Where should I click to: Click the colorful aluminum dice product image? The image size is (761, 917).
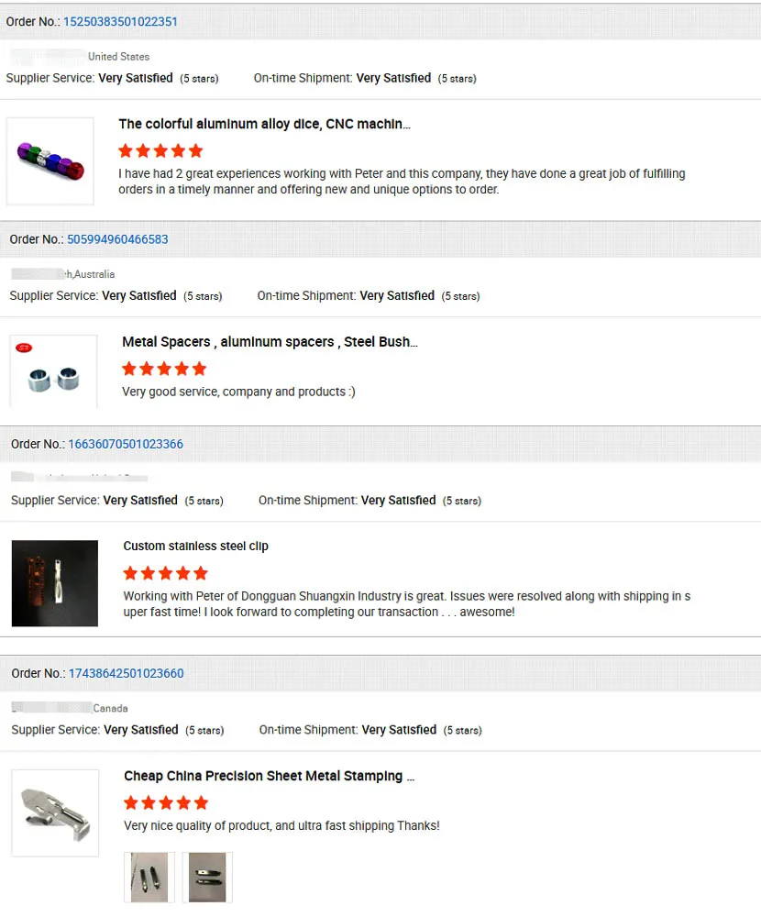click(50, 160)
